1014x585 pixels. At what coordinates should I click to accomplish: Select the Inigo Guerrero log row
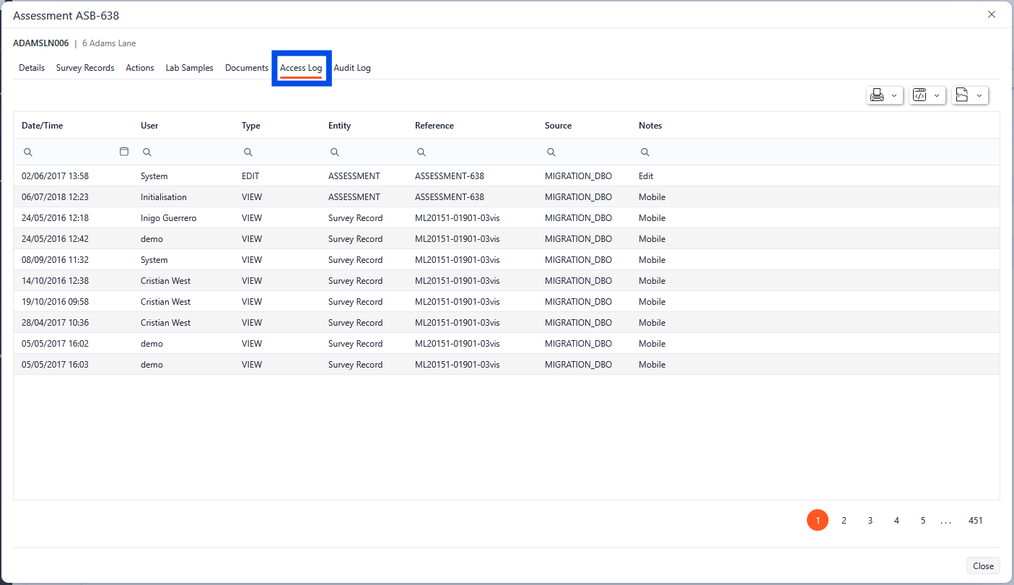pyautogui.click(x=168, y=218)
